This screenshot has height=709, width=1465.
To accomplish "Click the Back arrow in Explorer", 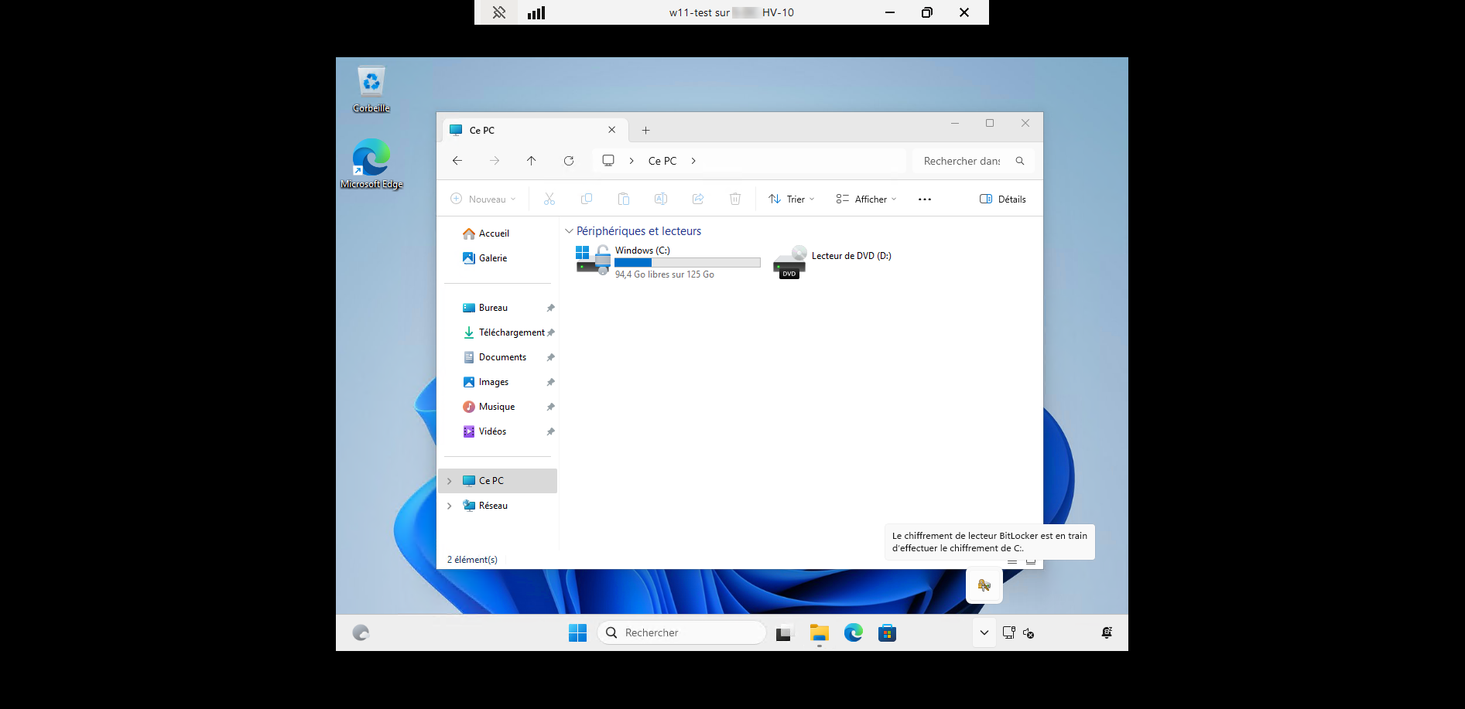I will (457, 161).
